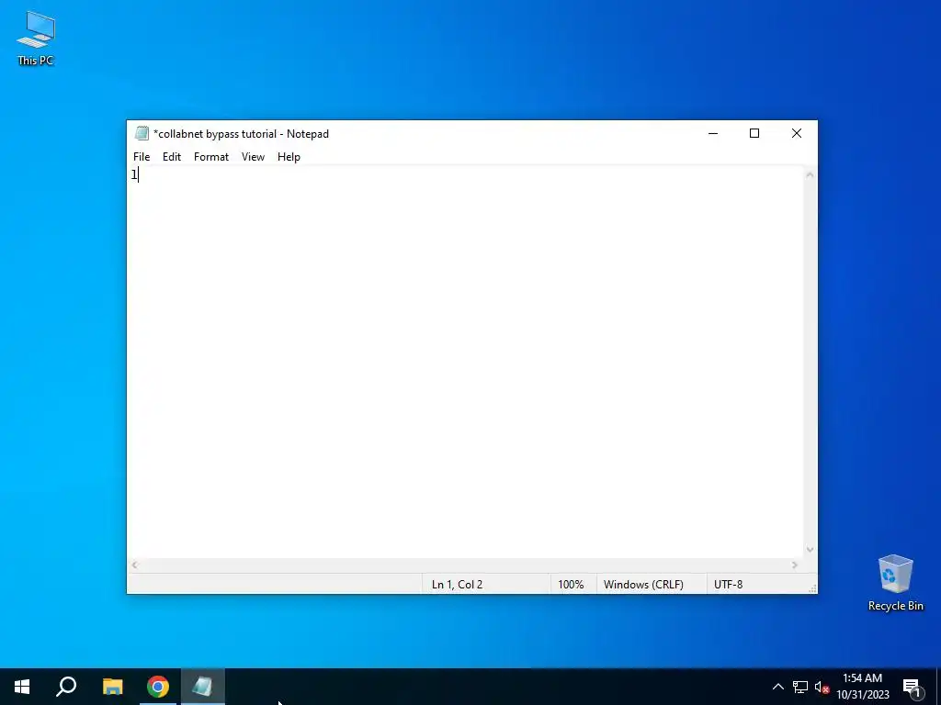This screenshot has width=941, height=705.
Task: Click the muted volume tray icon
Action: point(822,687)
